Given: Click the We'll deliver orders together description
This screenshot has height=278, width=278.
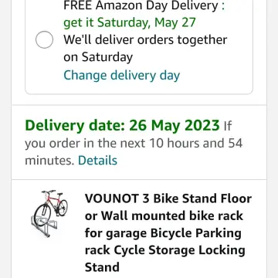Looking at the screenshot, I should click(145, 40).
